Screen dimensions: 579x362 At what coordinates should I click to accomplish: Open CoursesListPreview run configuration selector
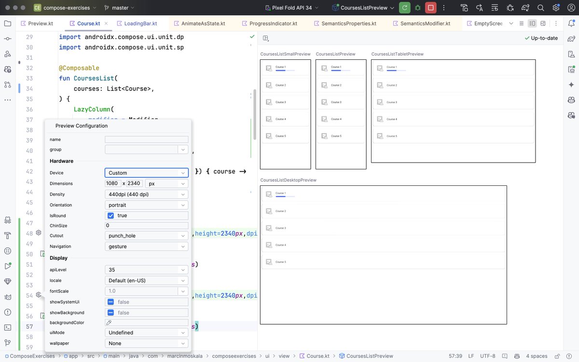[363, 8]
